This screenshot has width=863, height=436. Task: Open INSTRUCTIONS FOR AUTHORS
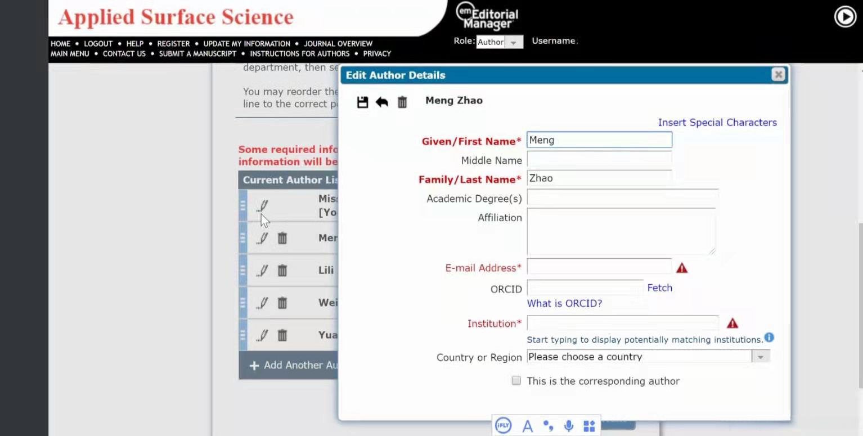click(x=300, y=53)
